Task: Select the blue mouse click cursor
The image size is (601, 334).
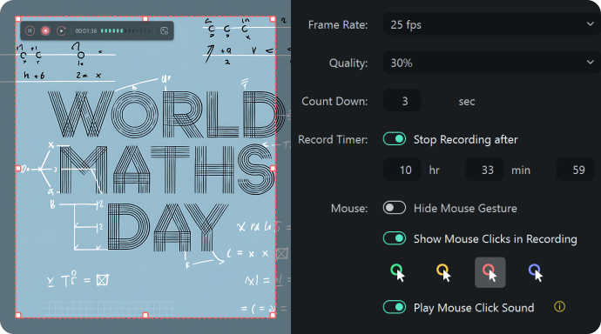Action: (x=536, y=272)
